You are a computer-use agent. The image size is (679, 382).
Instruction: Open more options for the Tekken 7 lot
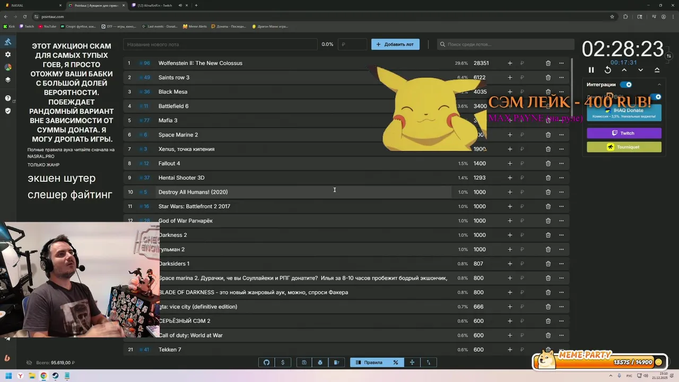(561, 350)
